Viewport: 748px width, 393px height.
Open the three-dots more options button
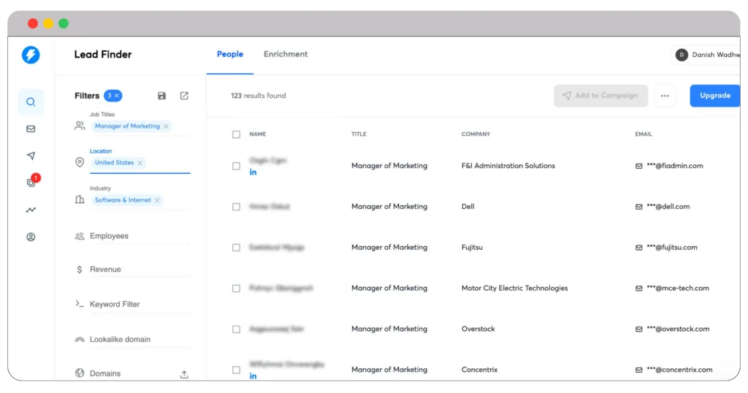point(665,96)
